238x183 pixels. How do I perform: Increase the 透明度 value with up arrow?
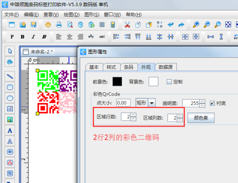(202, 101)
